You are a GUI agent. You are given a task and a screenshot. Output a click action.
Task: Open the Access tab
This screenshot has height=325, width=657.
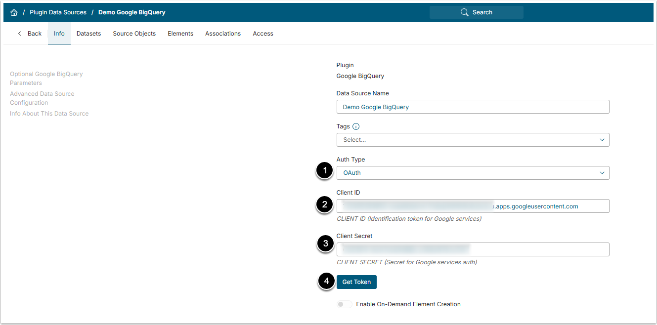pyautogui.click(x=263, y=34)
